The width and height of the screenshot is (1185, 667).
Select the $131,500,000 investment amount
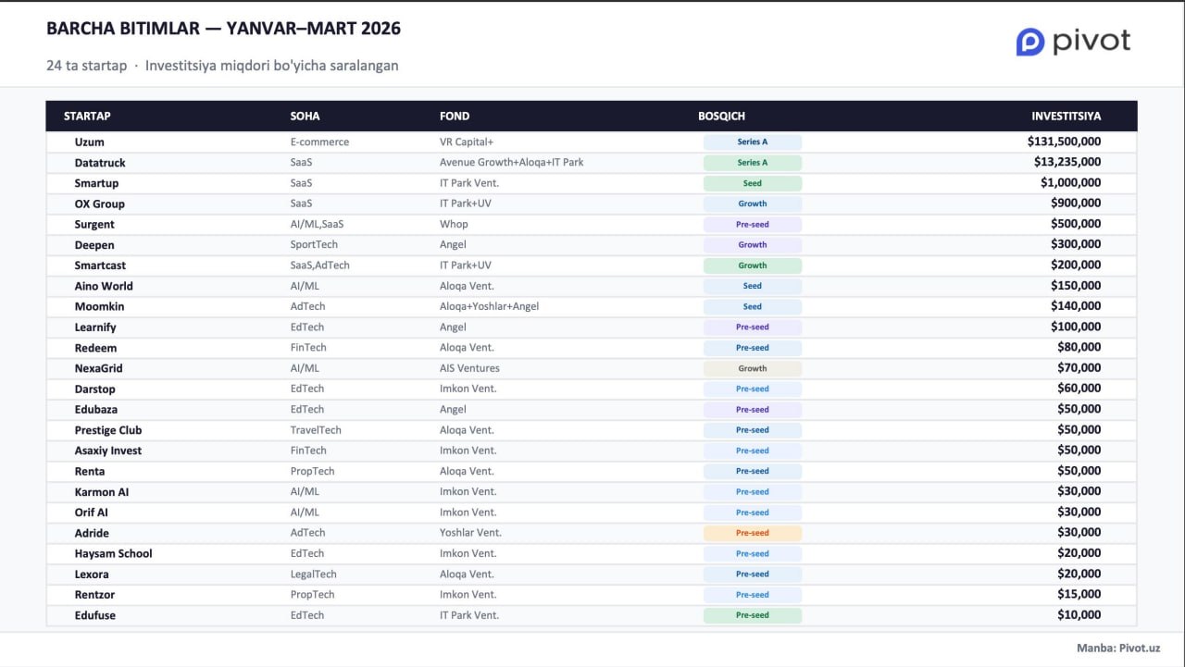pos(1064,142)
